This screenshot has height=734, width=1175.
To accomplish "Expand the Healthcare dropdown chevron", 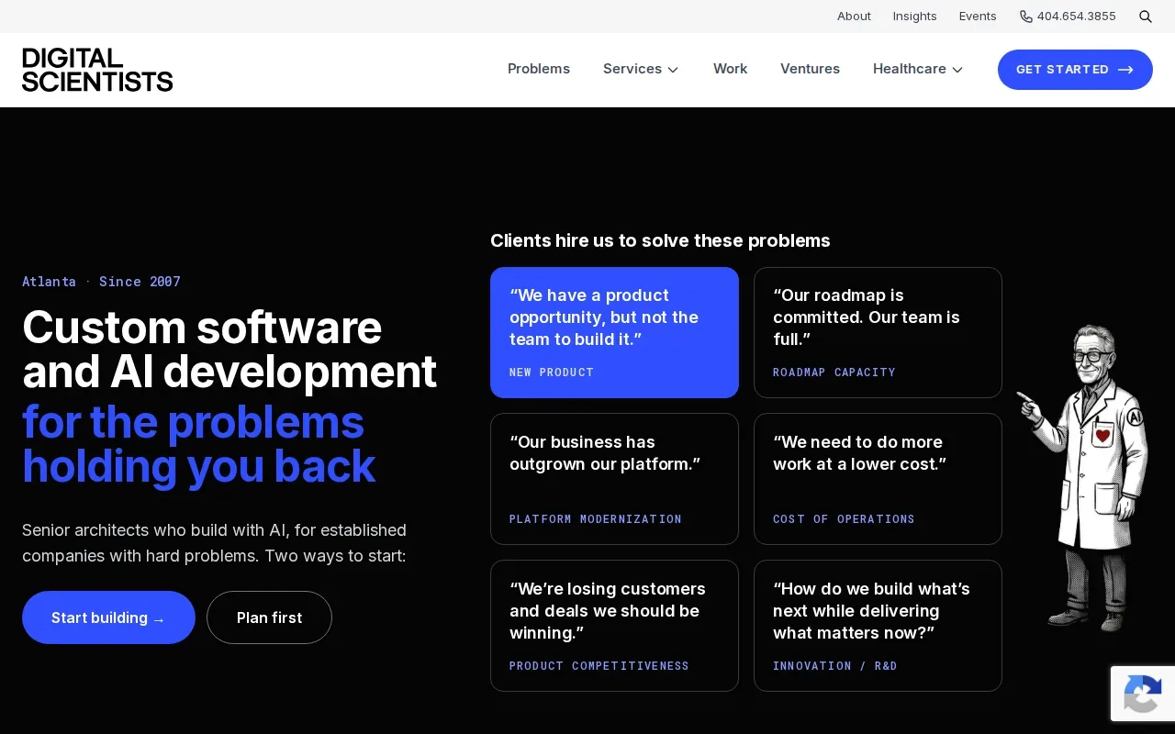I will coord(957,70).
